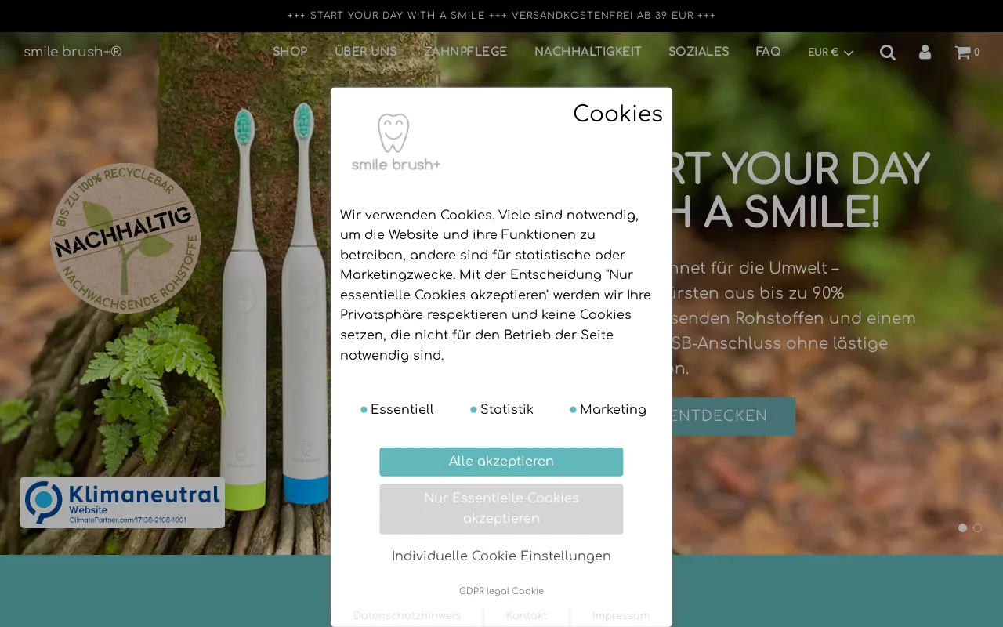
Task: Click Nur Essentielle Cookies akzeptieren button
Action: [x=501, y=509]
